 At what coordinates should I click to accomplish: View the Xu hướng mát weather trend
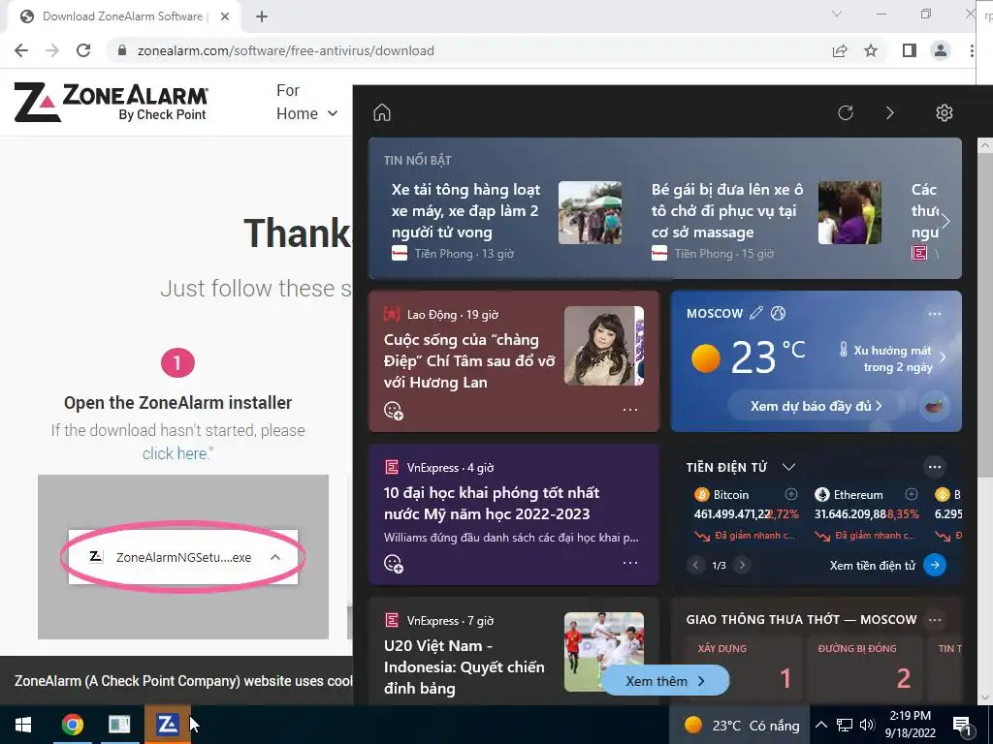click(x=893, y=358)
